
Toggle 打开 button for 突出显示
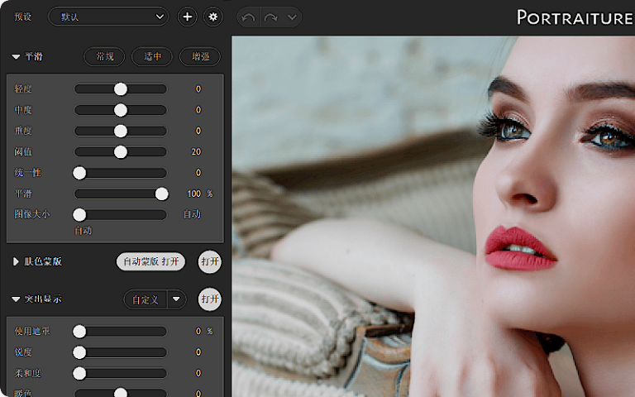210,299
